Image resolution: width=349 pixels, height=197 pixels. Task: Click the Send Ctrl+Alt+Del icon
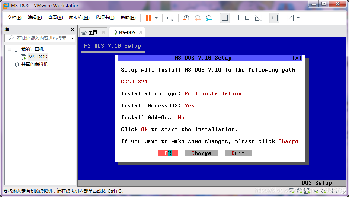(x=170, y=18)
